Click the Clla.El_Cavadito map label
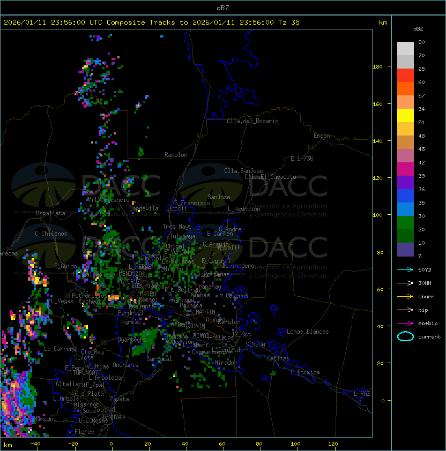446x451 pixels. pos(270,177)
